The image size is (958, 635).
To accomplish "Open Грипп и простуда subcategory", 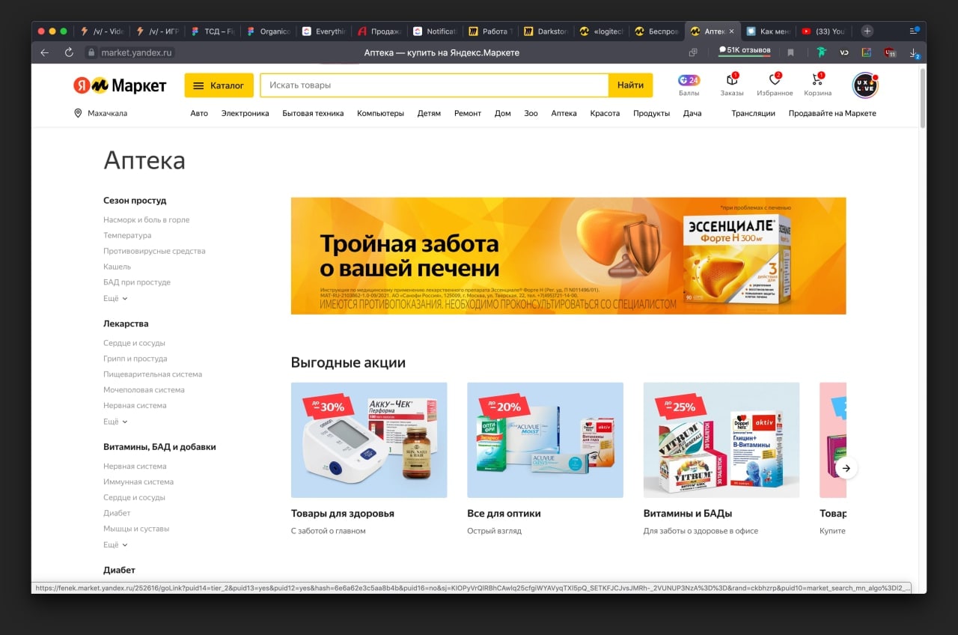I will pyautogui.click(x=135, y=359).
